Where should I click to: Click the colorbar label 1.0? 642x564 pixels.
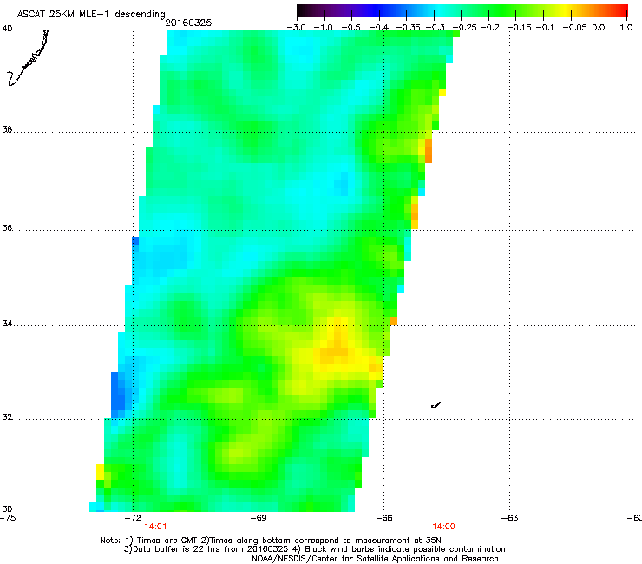click(x=626, y=28)
